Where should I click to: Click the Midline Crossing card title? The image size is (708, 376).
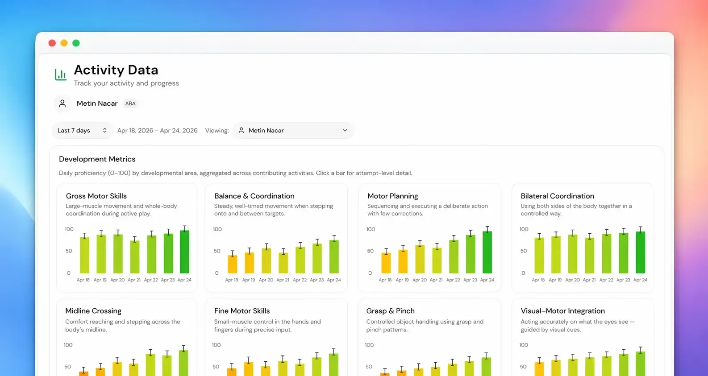pyautogui.click(x=93, y=311)
